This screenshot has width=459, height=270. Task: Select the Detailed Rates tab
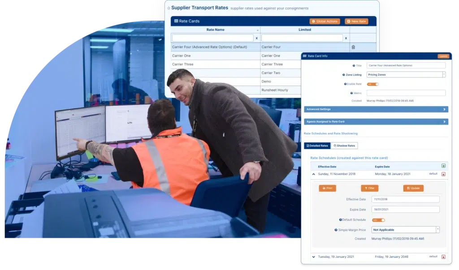click(318, 146)
